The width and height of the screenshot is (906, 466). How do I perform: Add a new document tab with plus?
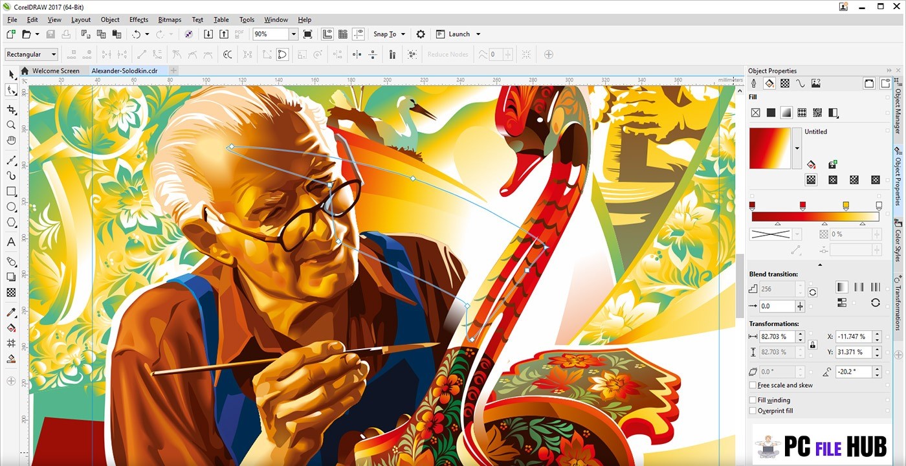coord(174,71)
